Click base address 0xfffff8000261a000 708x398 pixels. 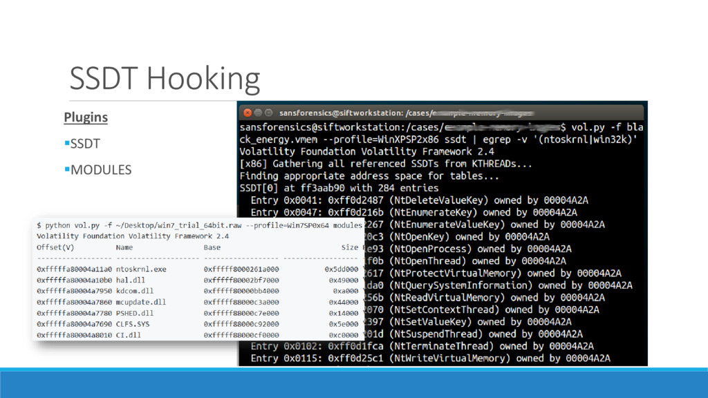pos(241,269)
